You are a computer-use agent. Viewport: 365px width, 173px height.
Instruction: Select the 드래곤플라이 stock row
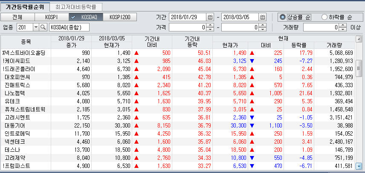pyautogui.click(x=178, y=69)
